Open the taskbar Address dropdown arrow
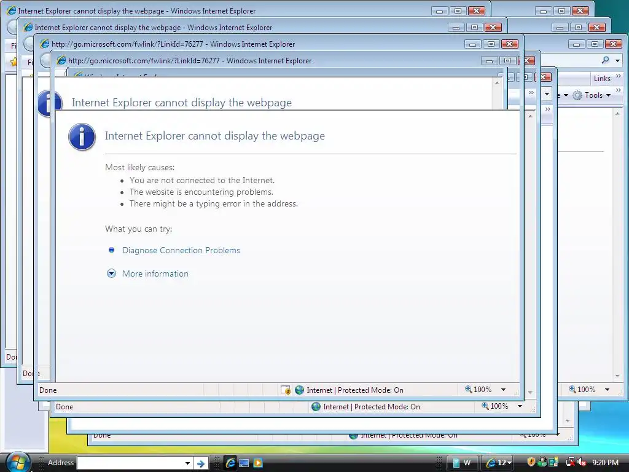This screenshot has width=629, height=472. pyautogui.click(x=187, y=463)
